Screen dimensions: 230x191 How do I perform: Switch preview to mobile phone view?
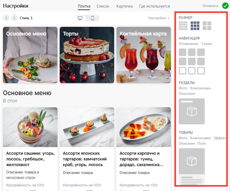(x=92, y=18)
